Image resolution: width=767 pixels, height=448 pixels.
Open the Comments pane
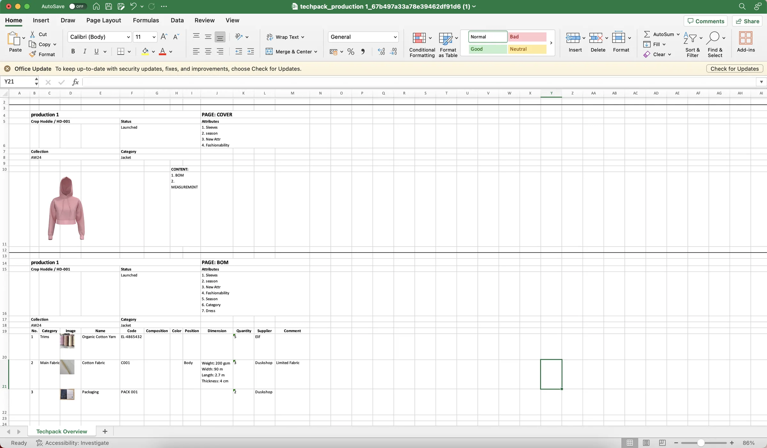tap(706, 21)
